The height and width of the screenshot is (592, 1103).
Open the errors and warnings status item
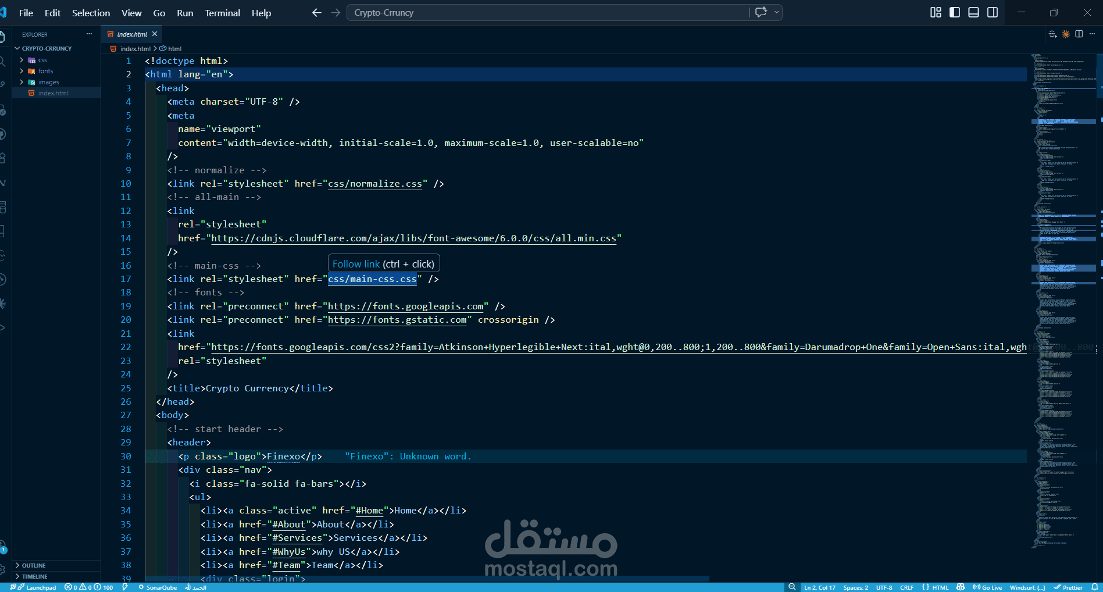coord(88,587)
